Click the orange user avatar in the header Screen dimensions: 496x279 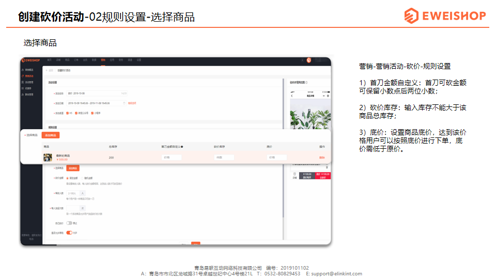[309, 60]
